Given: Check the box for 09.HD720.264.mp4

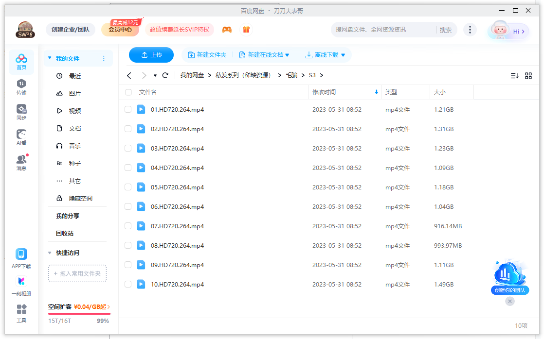Looking at the screenshot, I should pyautogui.click(x=128, y=265).
